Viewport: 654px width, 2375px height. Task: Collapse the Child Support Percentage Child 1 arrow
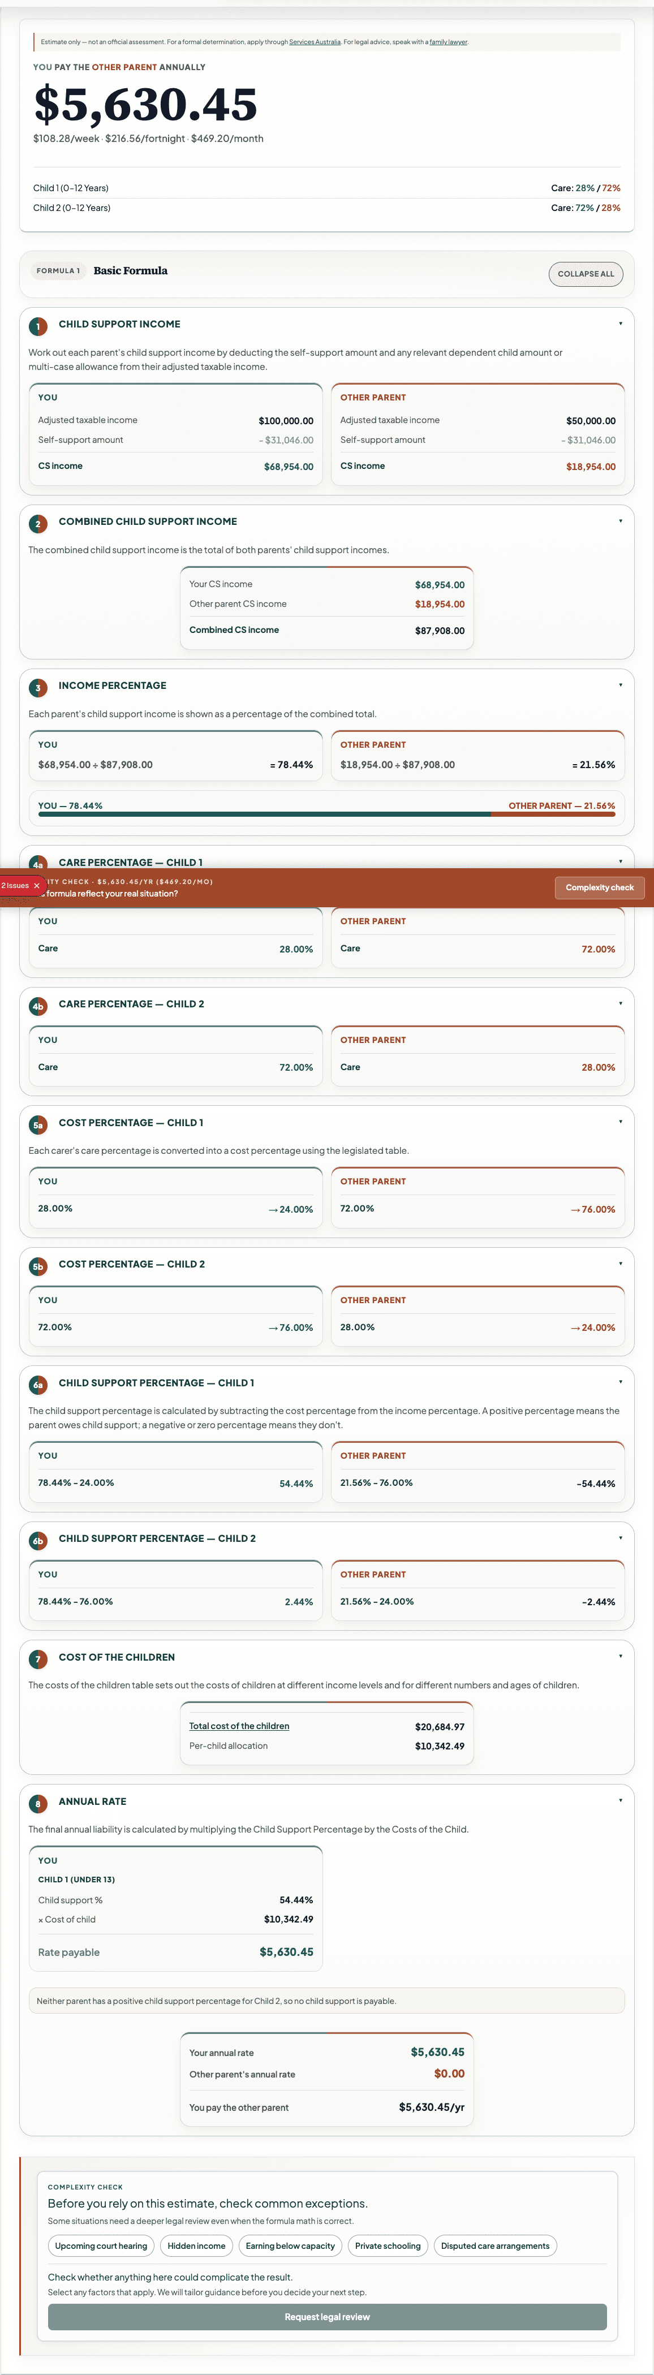tap(620, 1382)
